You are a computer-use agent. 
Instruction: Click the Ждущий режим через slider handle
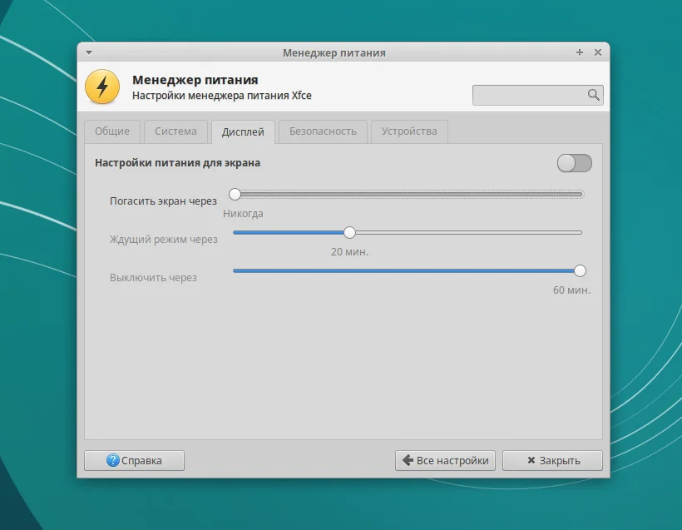[x=349, y=232]
